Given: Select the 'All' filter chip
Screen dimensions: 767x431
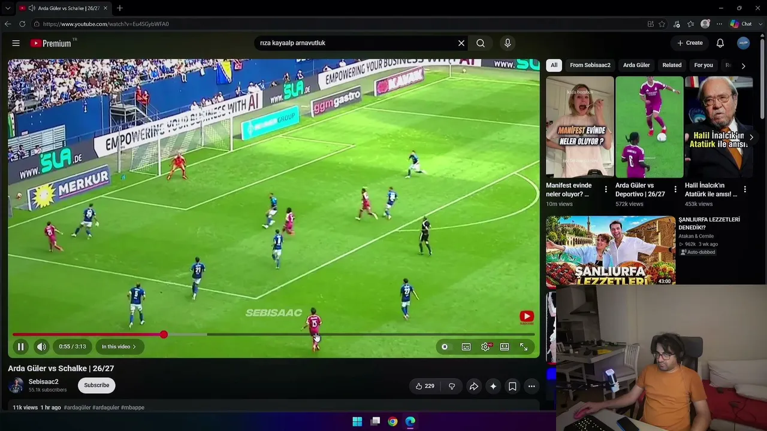Looking at the screenshot, I should 554,65.
